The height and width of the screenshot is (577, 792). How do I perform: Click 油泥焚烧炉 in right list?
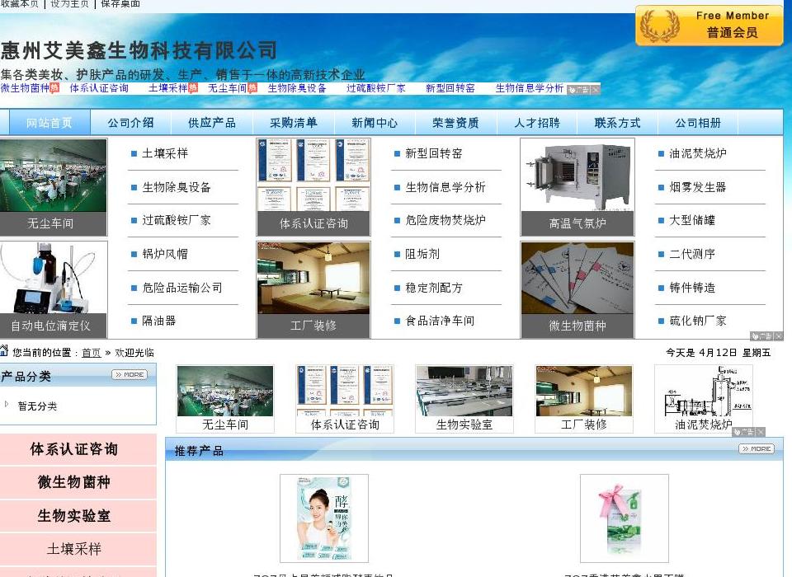click(698, 153)
